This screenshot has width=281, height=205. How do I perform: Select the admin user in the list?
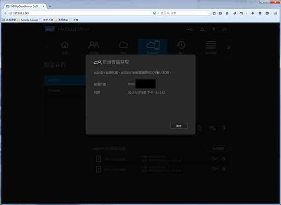click(65, 80)
